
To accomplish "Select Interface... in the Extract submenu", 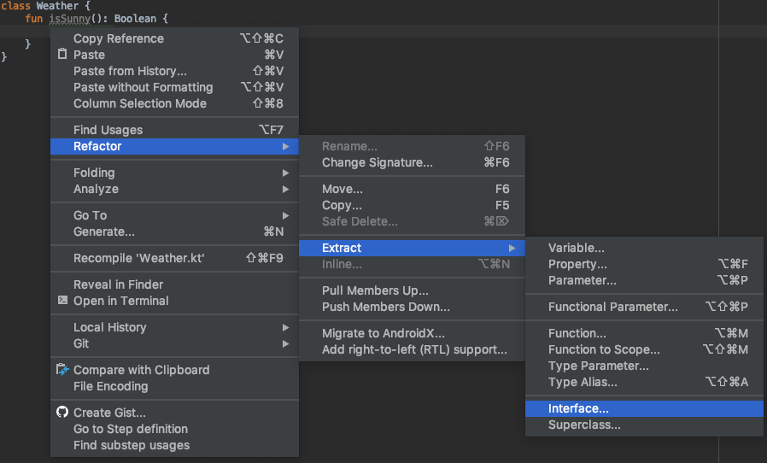I will (578, 409).
